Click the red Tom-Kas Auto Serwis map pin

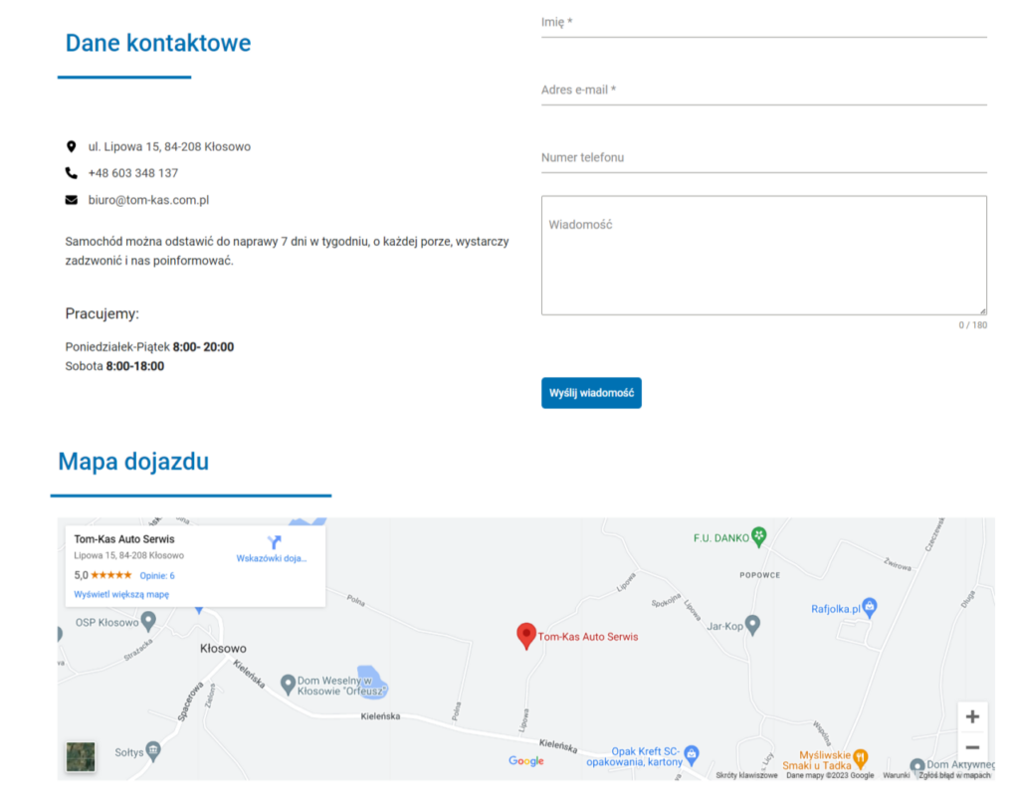(x=526, y=635)
